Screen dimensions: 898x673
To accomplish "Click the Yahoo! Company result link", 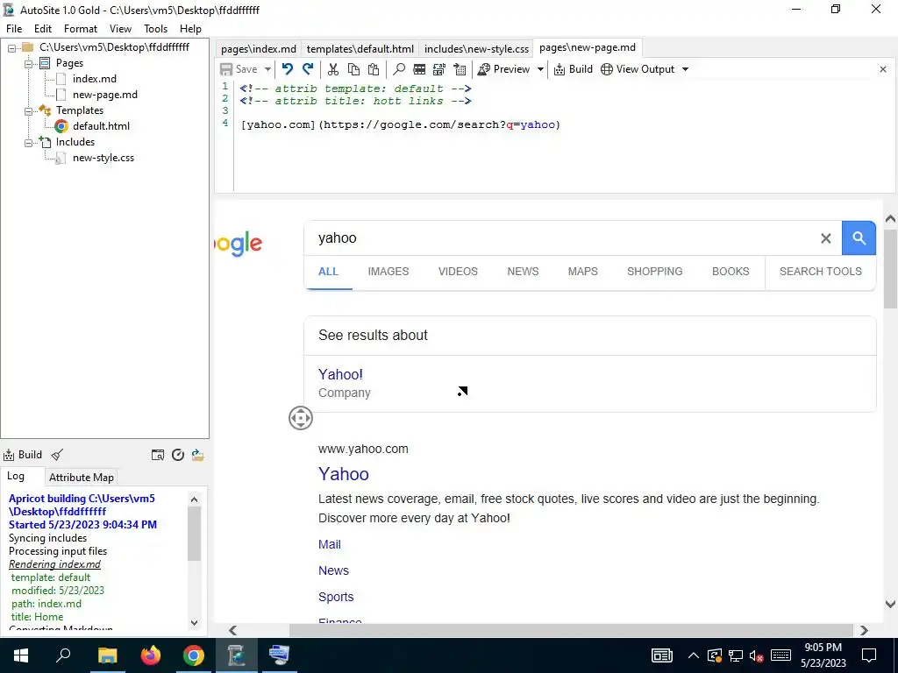I will click(341, 374).
